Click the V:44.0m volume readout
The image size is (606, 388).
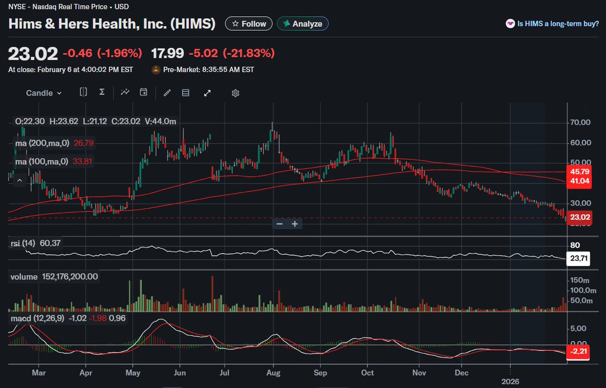click(x=161, y=121)
